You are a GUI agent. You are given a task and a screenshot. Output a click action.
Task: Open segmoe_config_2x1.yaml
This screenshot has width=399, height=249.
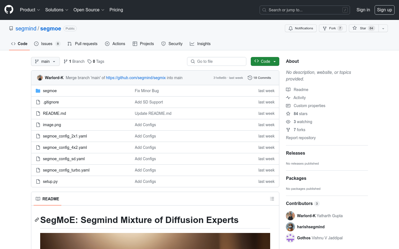point(65,136)
